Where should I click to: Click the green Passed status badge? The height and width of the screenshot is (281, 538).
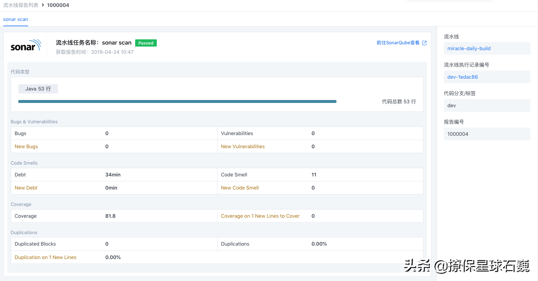click(146, 43)
